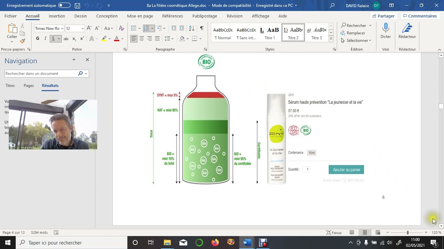Open the font name dropdown
Screen dimensions: 444x249
pos(62,28)
